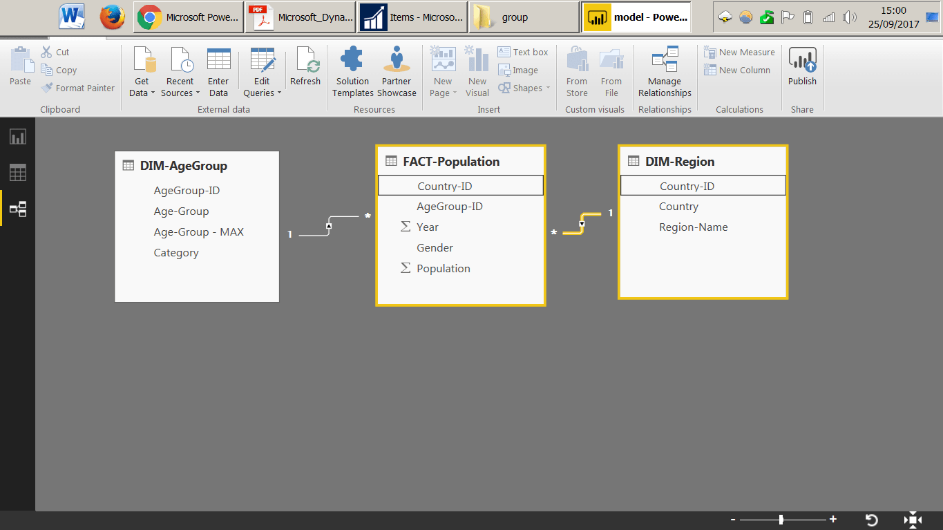Fit diagram to screen
Screen dimensions: 943x530
[x=913, y=520]
